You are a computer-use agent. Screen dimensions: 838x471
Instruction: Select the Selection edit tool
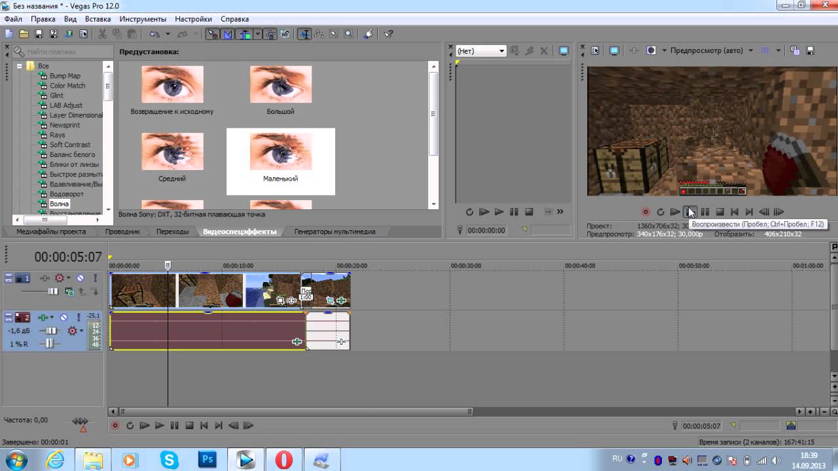[x=333, y=34]
